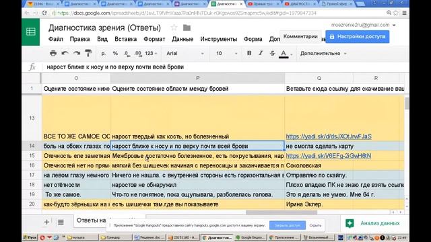Viewport: 431px width, 242px height.
Task: Reload the page in browser
Action: pyautogui.click(x=45, y=13)
